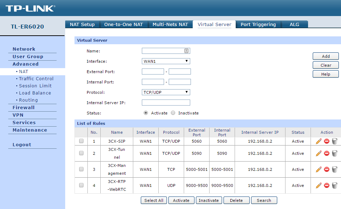Focus the External Port start field
Image resolution: width=341 pixels, height=209 pixels.
153,71
